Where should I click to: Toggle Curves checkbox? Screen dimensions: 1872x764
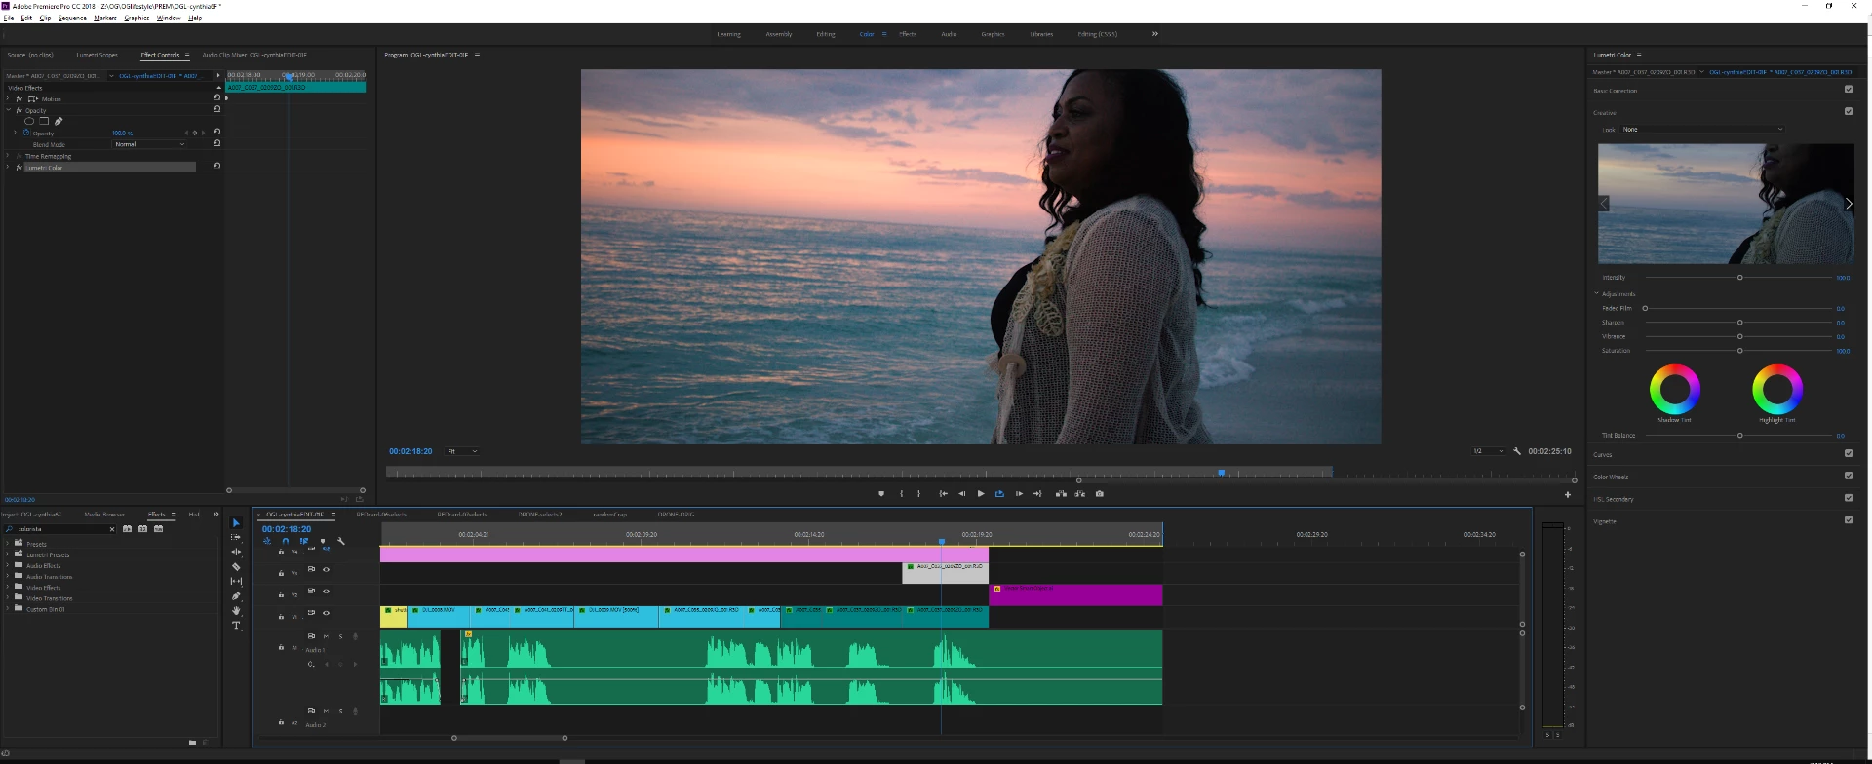pos(1849,453)
